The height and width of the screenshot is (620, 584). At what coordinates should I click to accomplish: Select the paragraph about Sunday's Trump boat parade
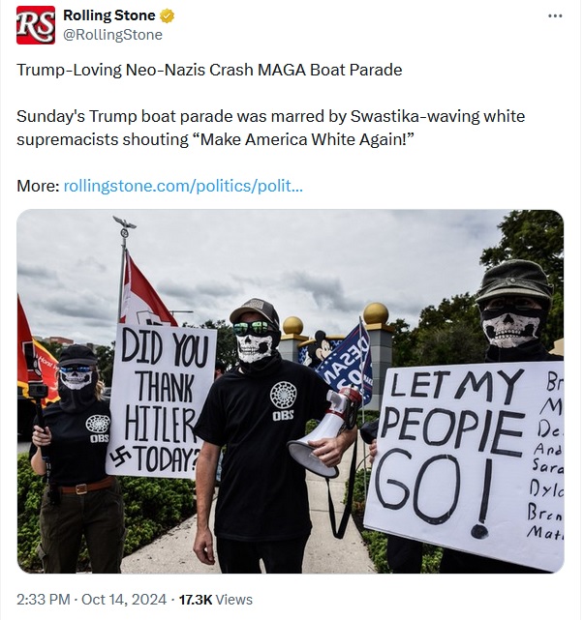pos(271,128)
